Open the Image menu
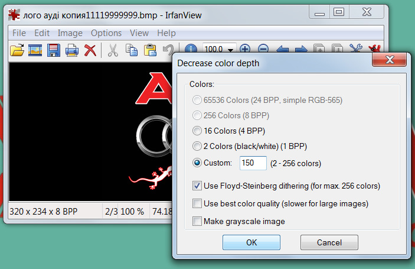The height and width of the screenshot is (269, 415). coord(70,33)
